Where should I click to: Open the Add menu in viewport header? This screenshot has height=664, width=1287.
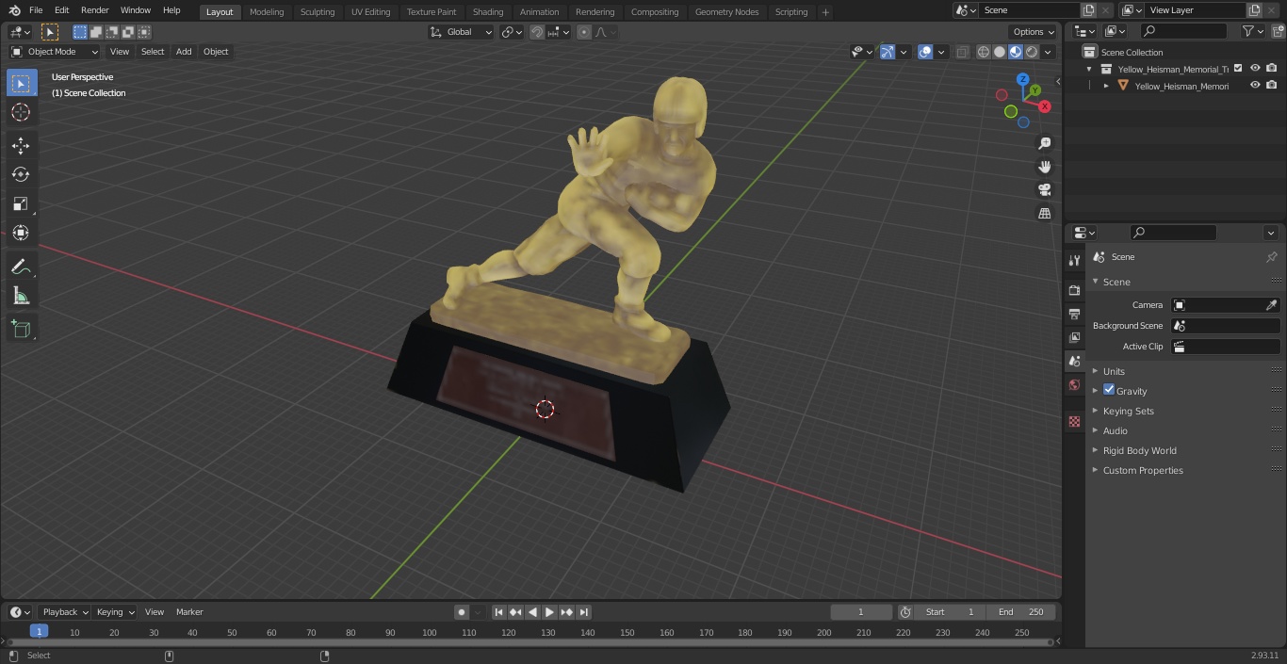pos(183,52)
